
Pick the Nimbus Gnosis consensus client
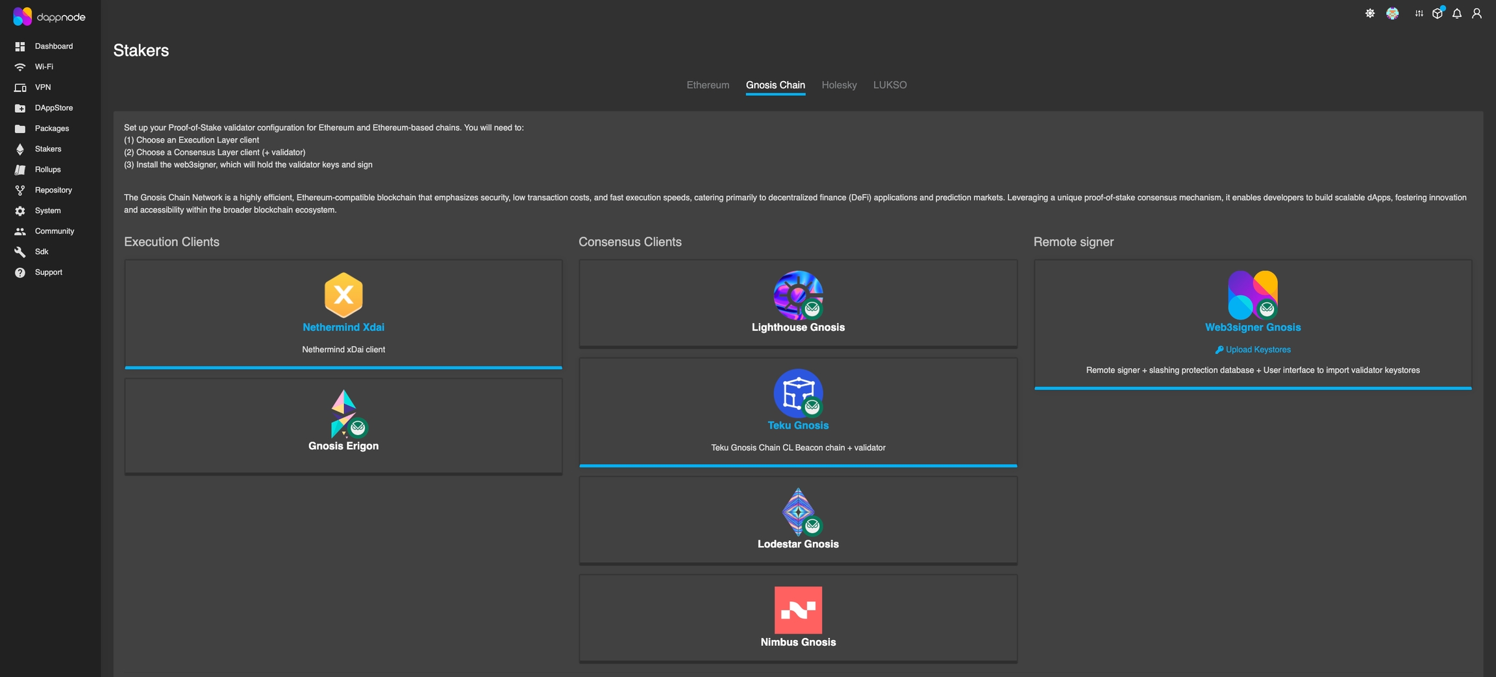797,617
